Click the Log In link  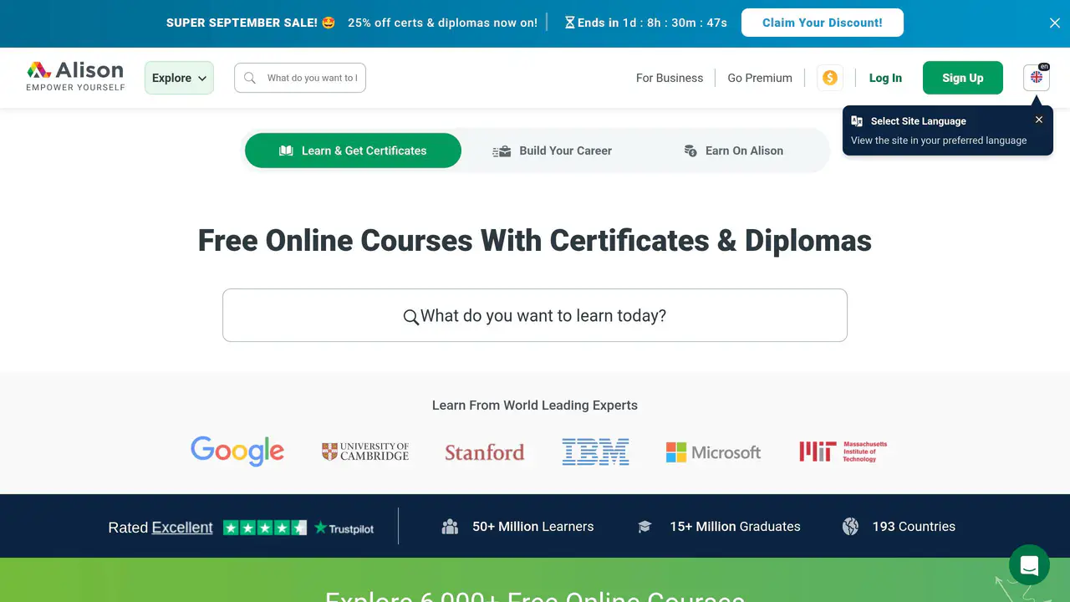pyautogui.click(x=885, y=78)
